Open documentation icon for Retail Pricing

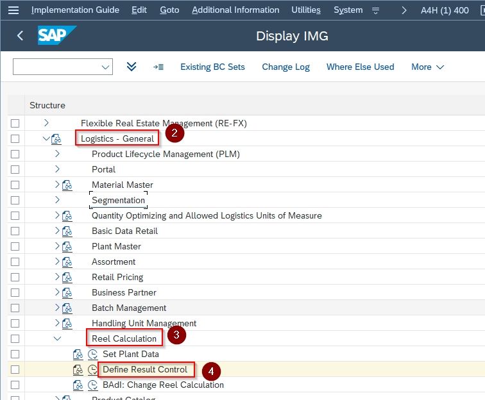[x=67, y=277]
